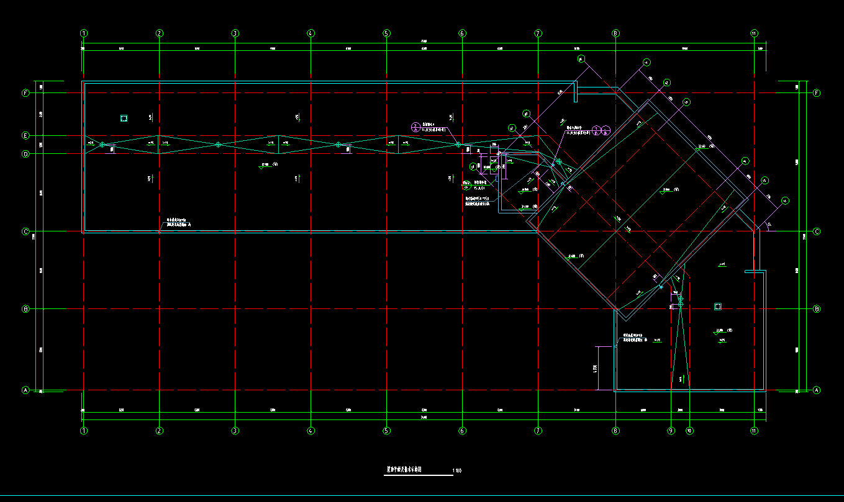The height and width of the screenshot is (502, 844).
Task: Select grid bubble 10 on the bottom row
Action: 689,430
